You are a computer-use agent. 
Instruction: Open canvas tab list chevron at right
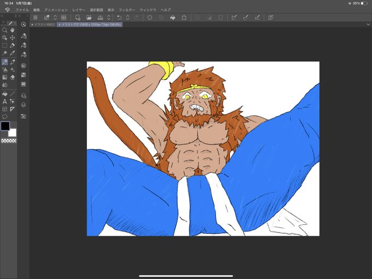click(x=368, y=24)
